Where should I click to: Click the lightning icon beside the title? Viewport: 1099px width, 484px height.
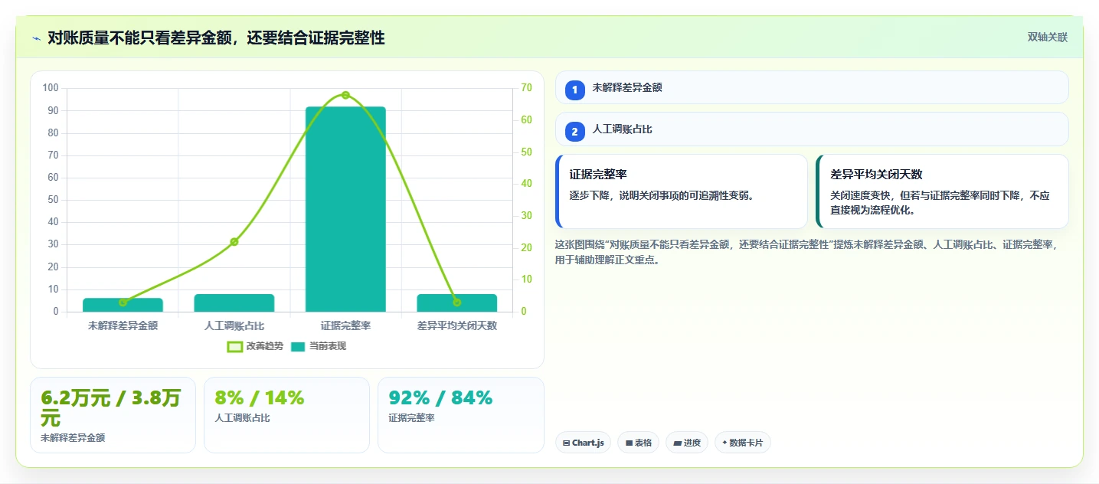36,38
